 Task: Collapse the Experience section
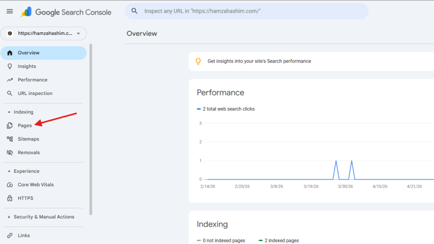coord(9,171)
